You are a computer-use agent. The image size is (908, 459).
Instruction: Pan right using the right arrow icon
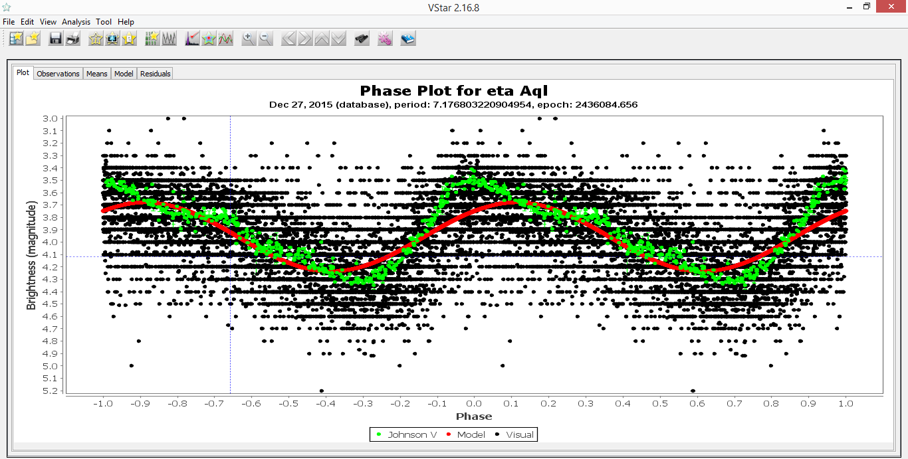(x=305, y=39)
